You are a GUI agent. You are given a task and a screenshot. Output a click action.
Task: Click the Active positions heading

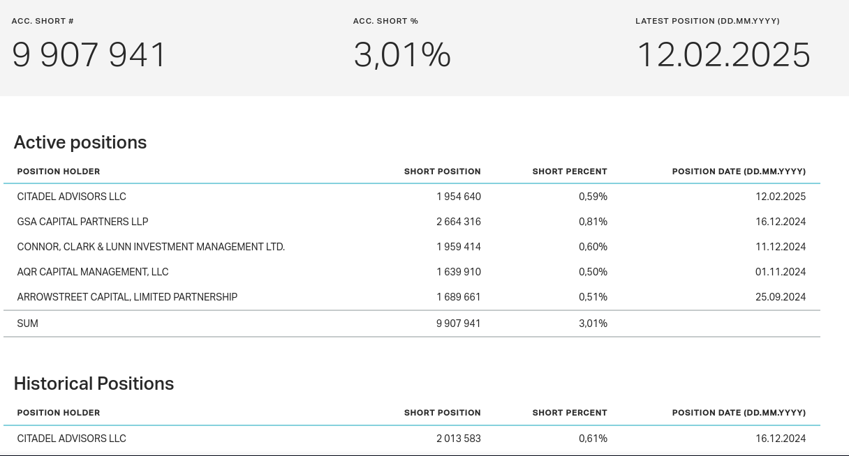(x=80, y=142)
